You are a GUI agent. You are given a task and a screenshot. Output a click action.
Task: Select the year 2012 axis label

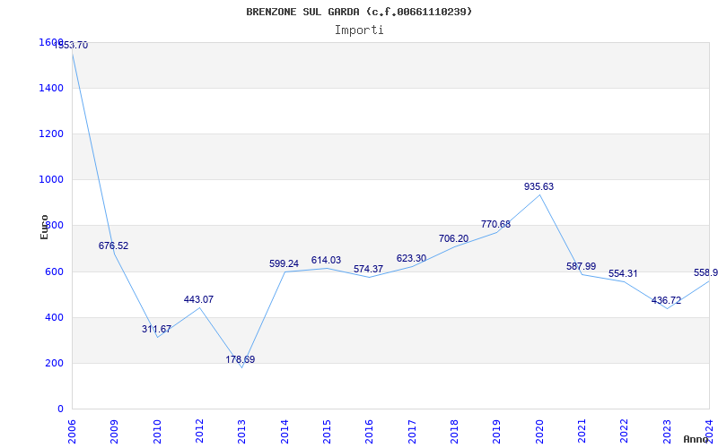pyautogui.click(x=199, y=432)
